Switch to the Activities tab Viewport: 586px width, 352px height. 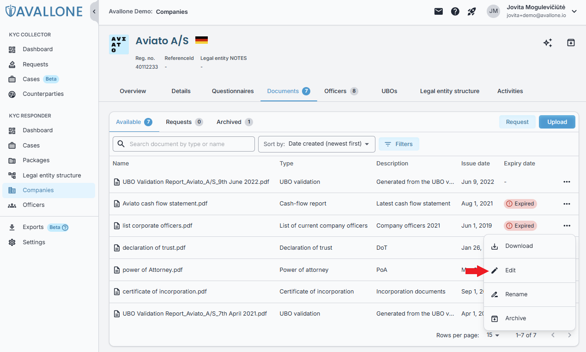tap(510, 91)
